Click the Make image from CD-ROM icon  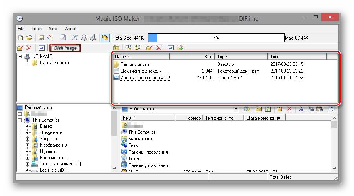pos(84,38)
